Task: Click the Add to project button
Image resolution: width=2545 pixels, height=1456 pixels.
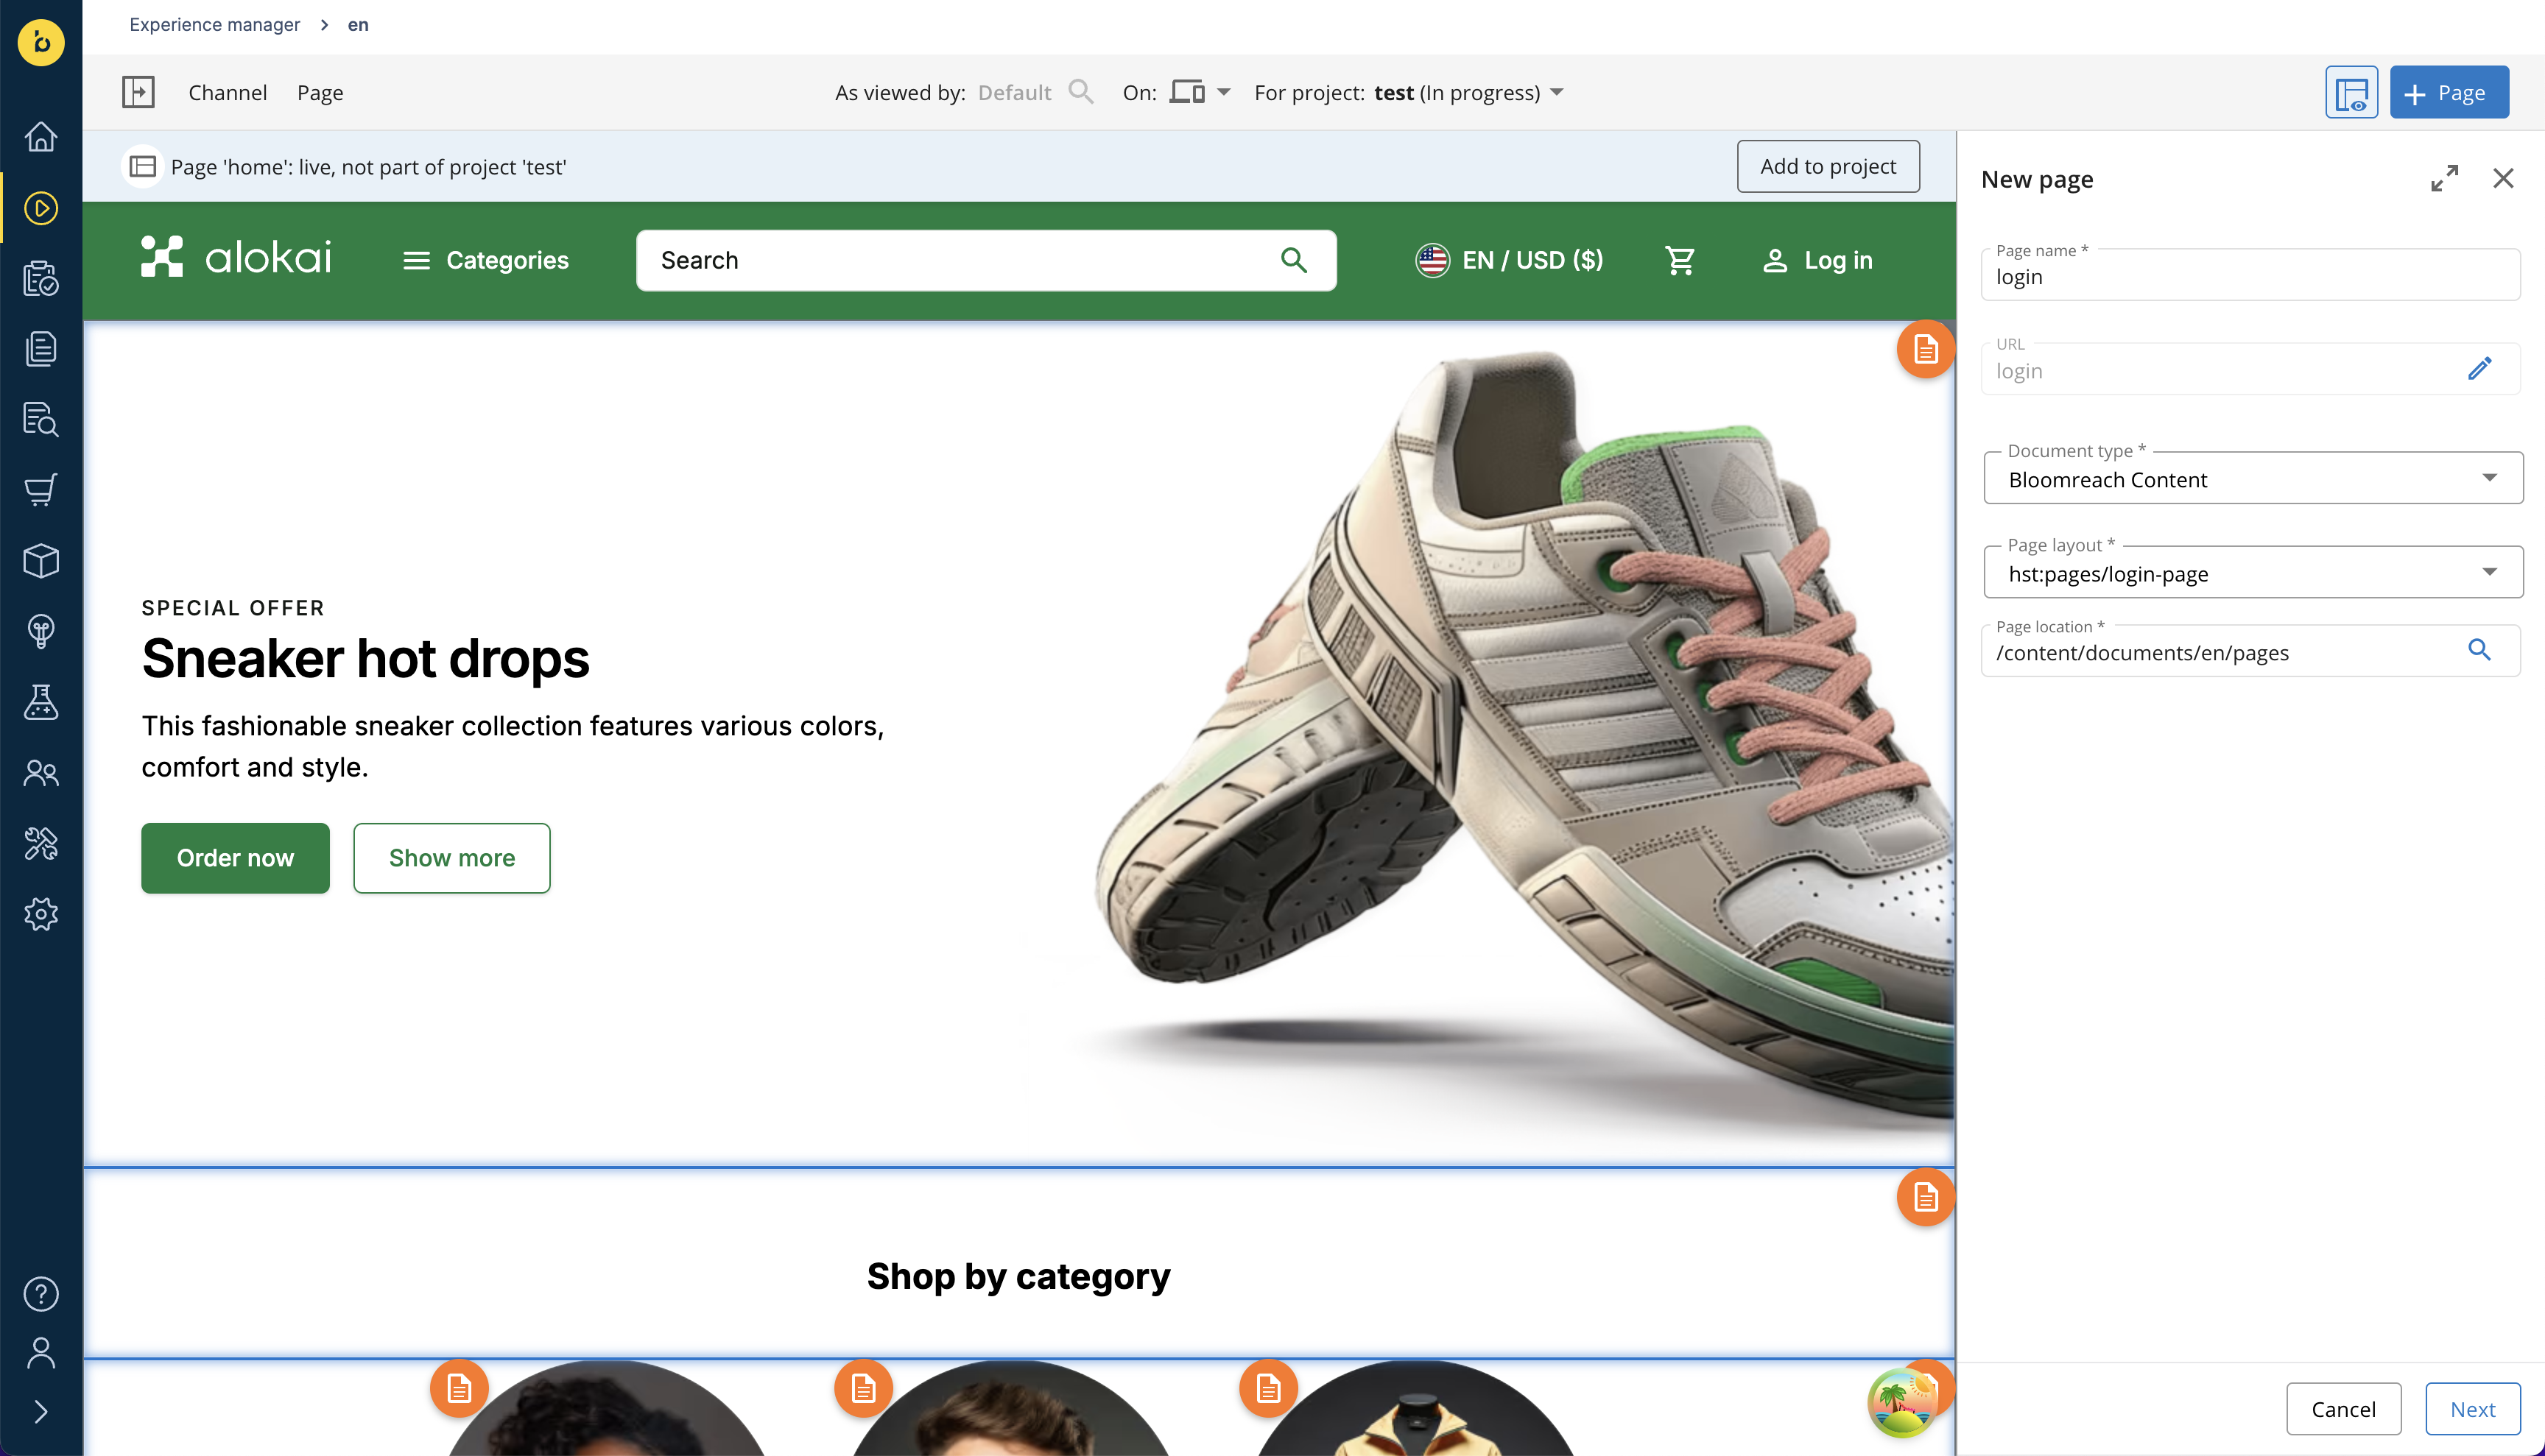Action: click(1828, 166)
